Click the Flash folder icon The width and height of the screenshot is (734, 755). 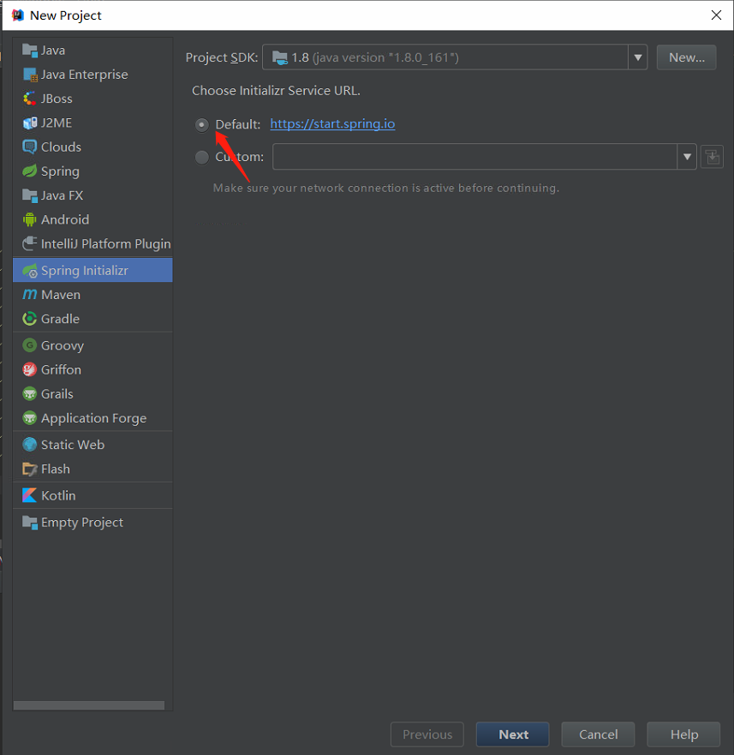[29, 469]
